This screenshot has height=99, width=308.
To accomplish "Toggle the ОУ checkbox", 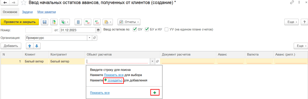I will click(135, 30).
